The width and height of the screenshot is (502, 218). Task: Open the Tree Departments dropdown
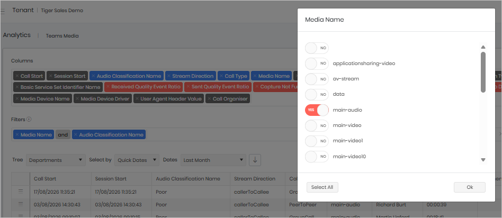pos(56,160)
